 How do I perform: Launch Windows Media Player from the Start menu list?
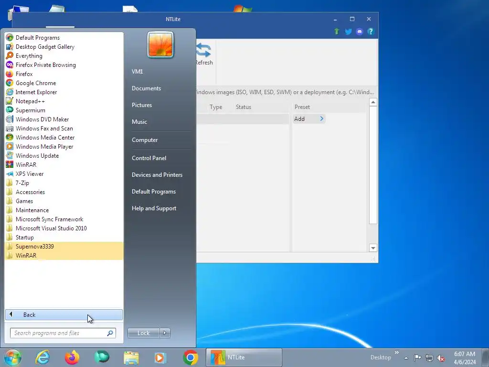click(x=64, y=146)
